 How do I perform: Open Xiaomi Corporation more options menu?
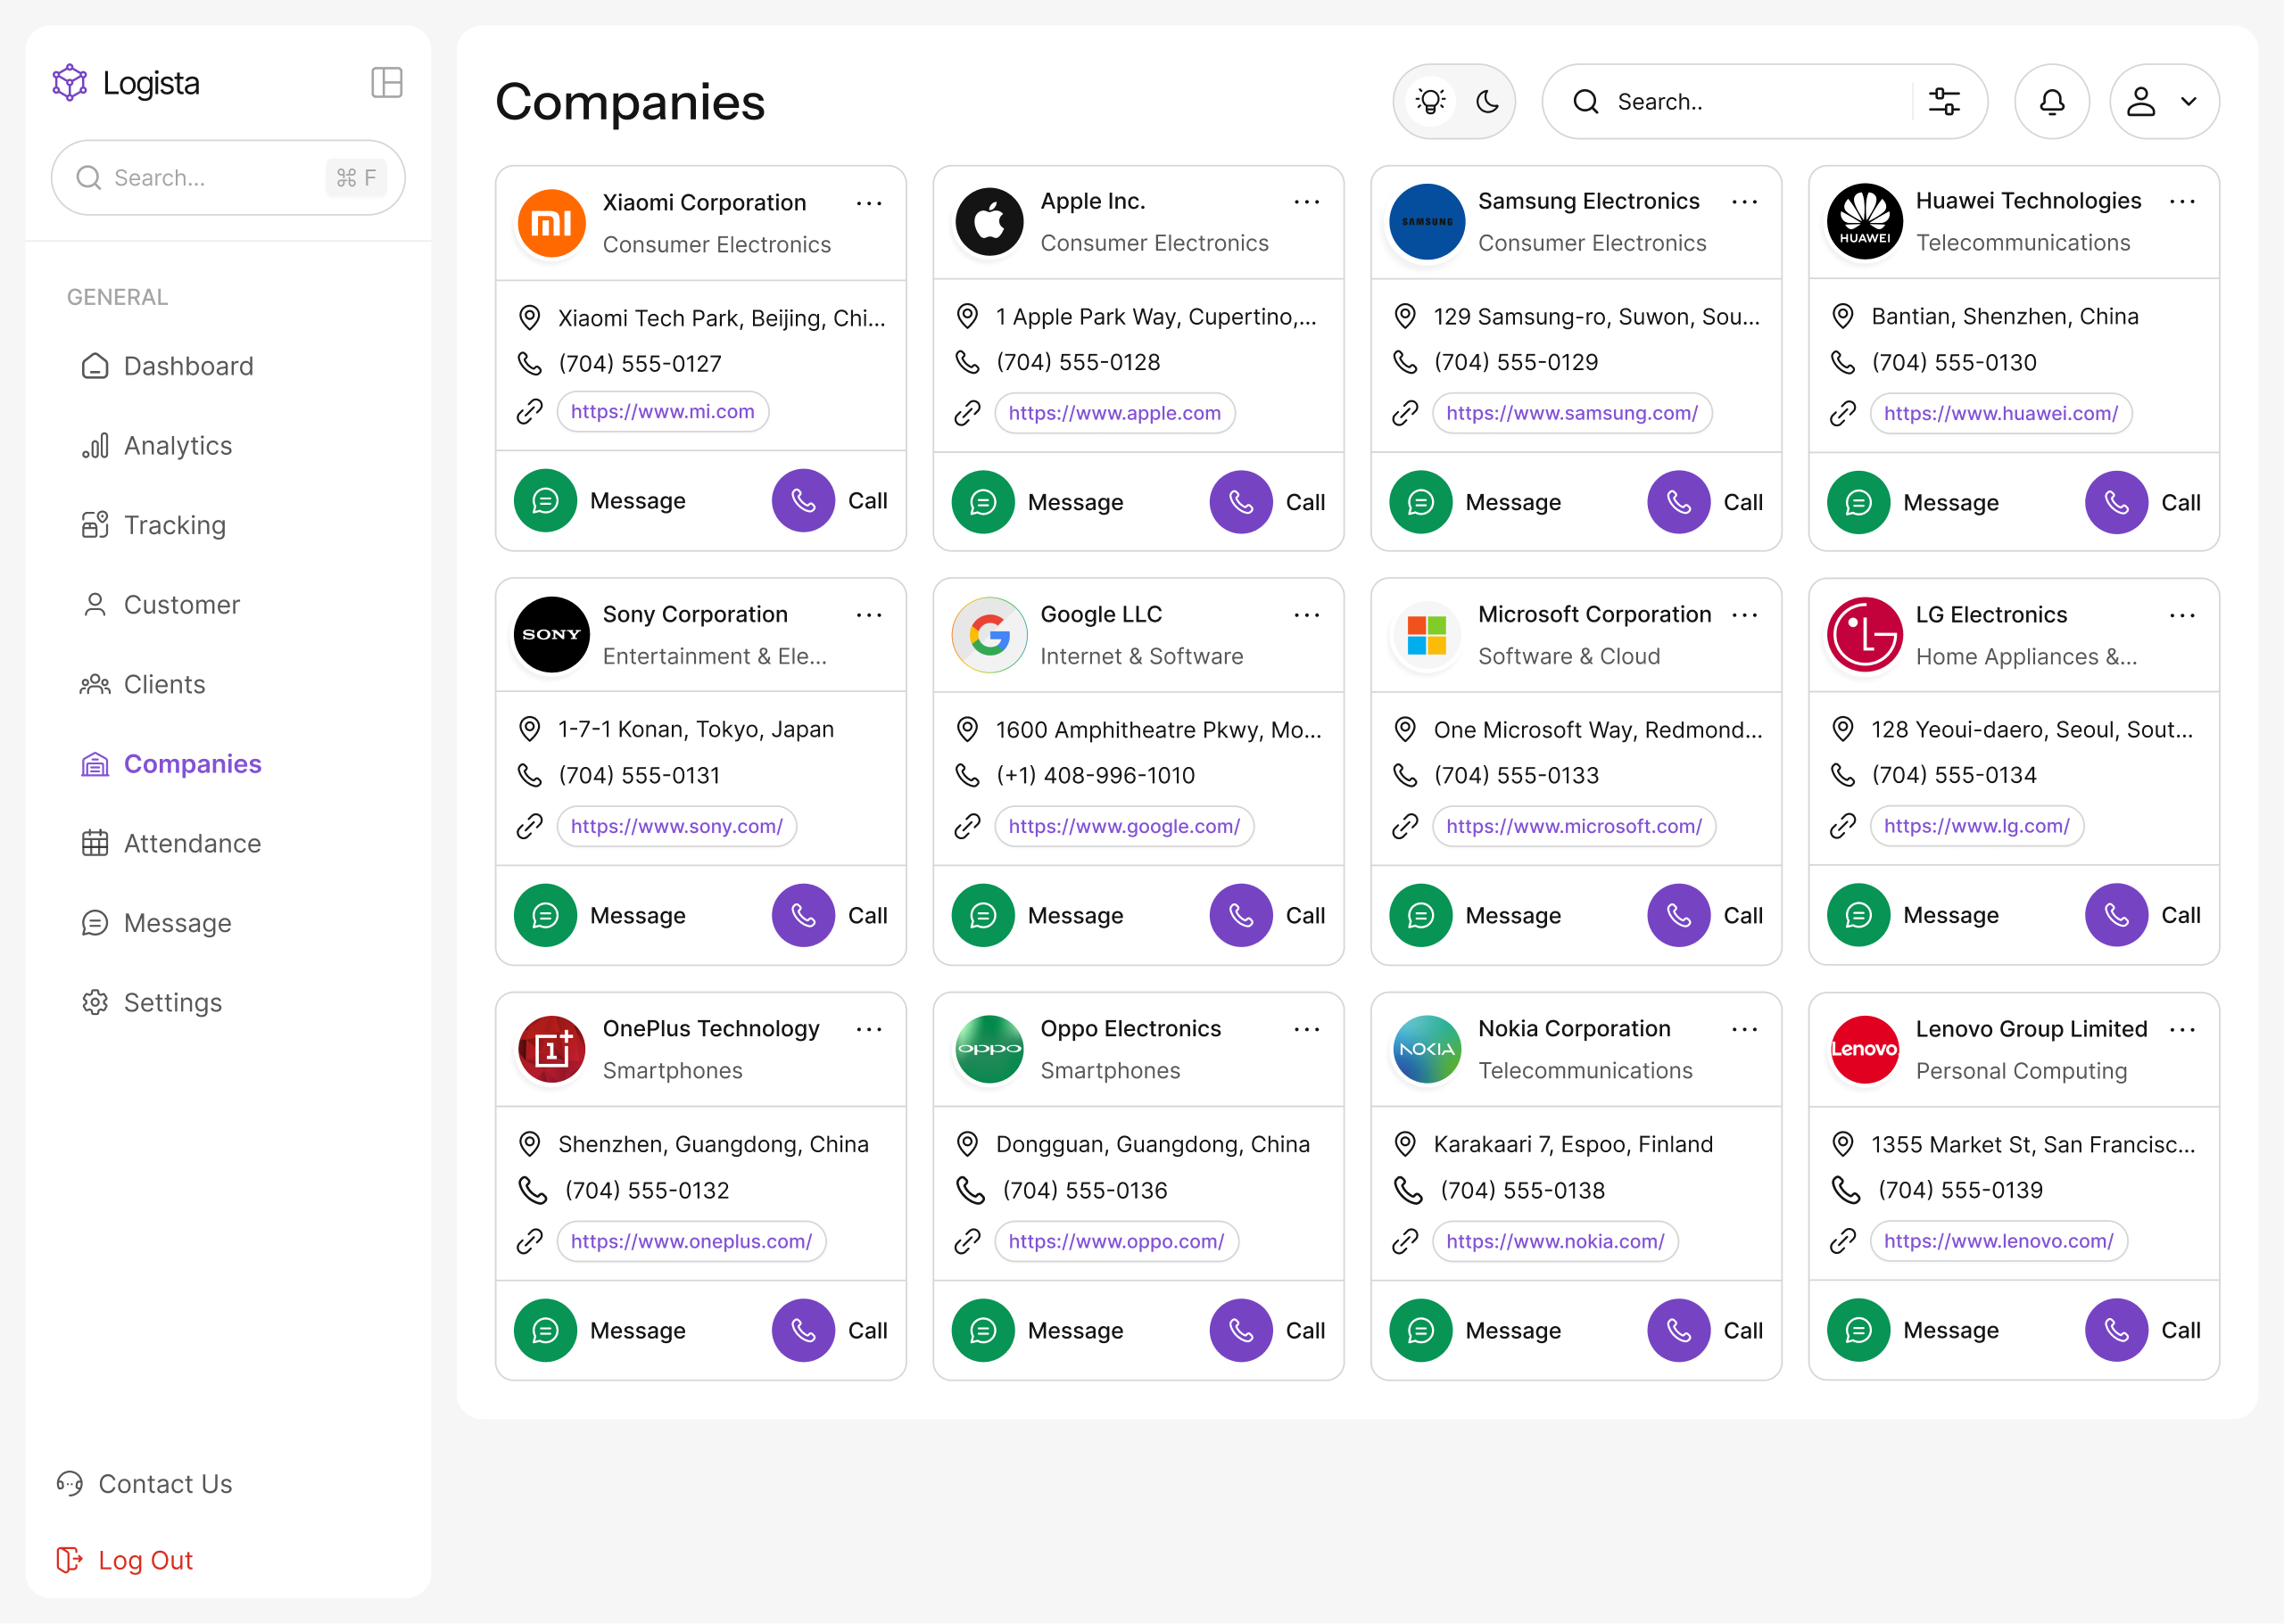(869, 203)
